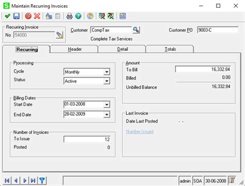Click the red X delete icon
The width and height of the screenshot is (245, 186).
(x=37, y=16)
